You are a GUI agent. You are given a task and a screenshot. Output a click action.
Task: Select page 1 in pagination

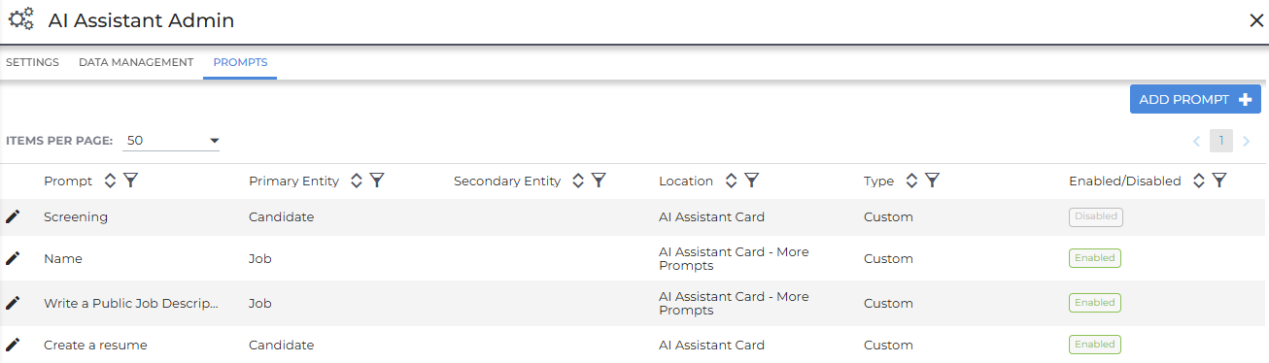[1221, 141]
